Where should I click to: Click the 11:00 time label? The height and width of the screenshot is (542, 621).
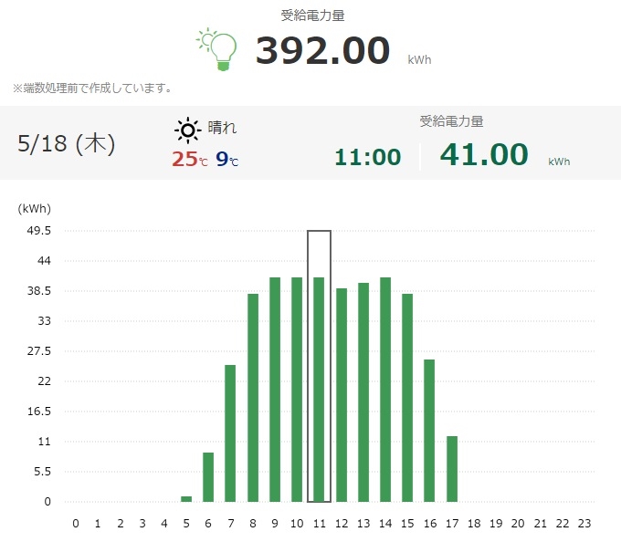[368, 157]
